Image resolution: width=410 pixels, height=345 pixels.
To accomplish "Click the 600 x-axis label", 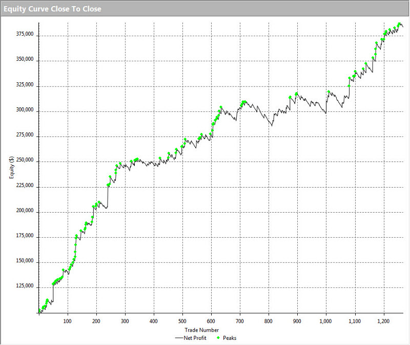I will (211, 321).
